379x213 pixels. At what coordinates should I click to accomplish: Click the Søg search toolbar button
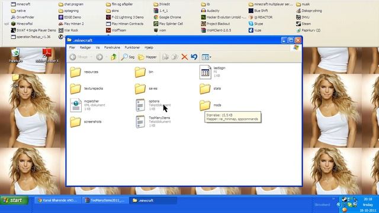pyautogui.click(x=128, y=57)
